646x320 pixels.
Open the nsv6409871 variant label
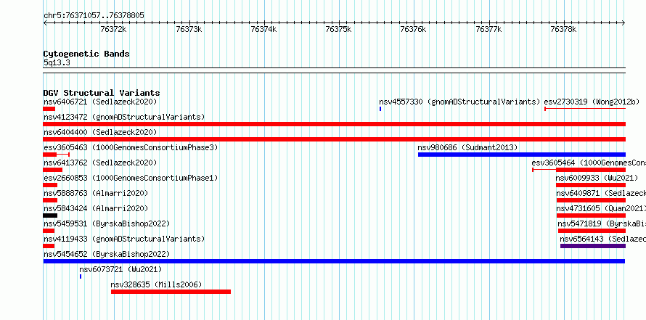click(601, 193)
